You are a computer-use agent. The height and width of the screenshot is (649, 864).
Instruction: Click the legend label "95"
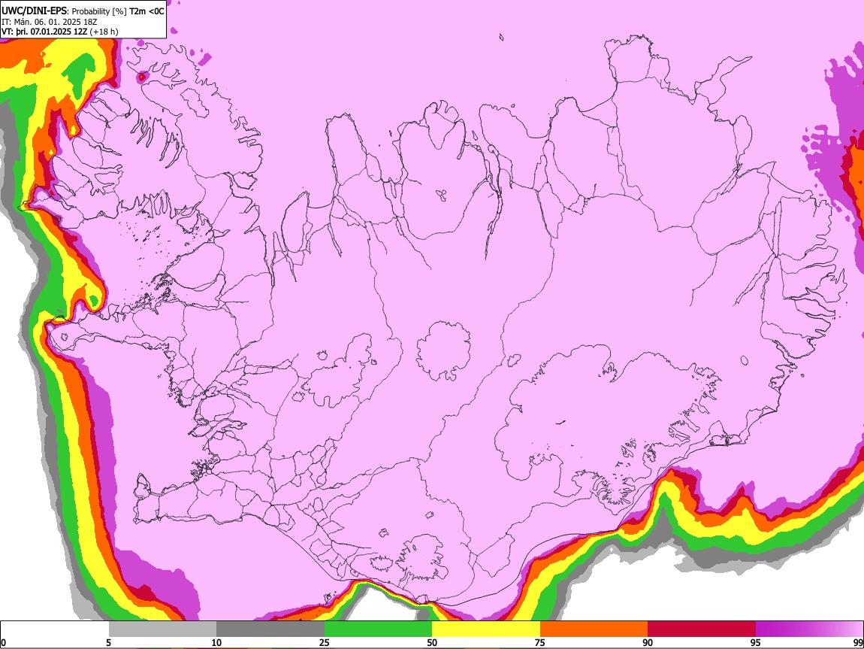pyautogui.click(x=756, y=642)
